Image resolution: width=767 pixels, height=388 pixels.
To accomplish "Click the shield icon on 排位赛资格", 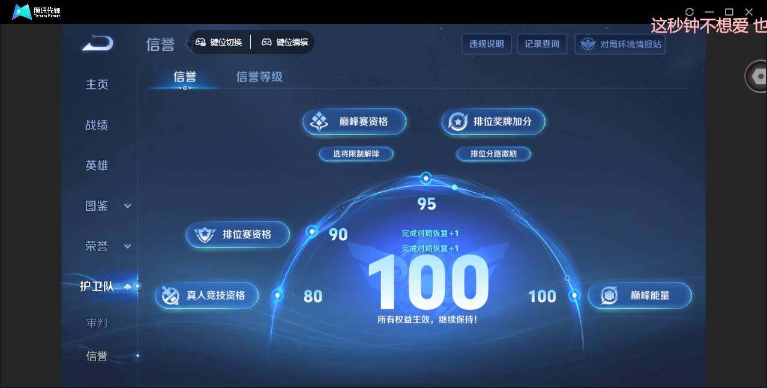I will point(205,235).
